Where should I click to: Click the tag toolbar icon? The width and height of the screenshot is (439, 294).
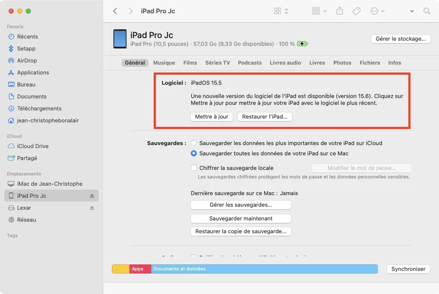point(356,11)
